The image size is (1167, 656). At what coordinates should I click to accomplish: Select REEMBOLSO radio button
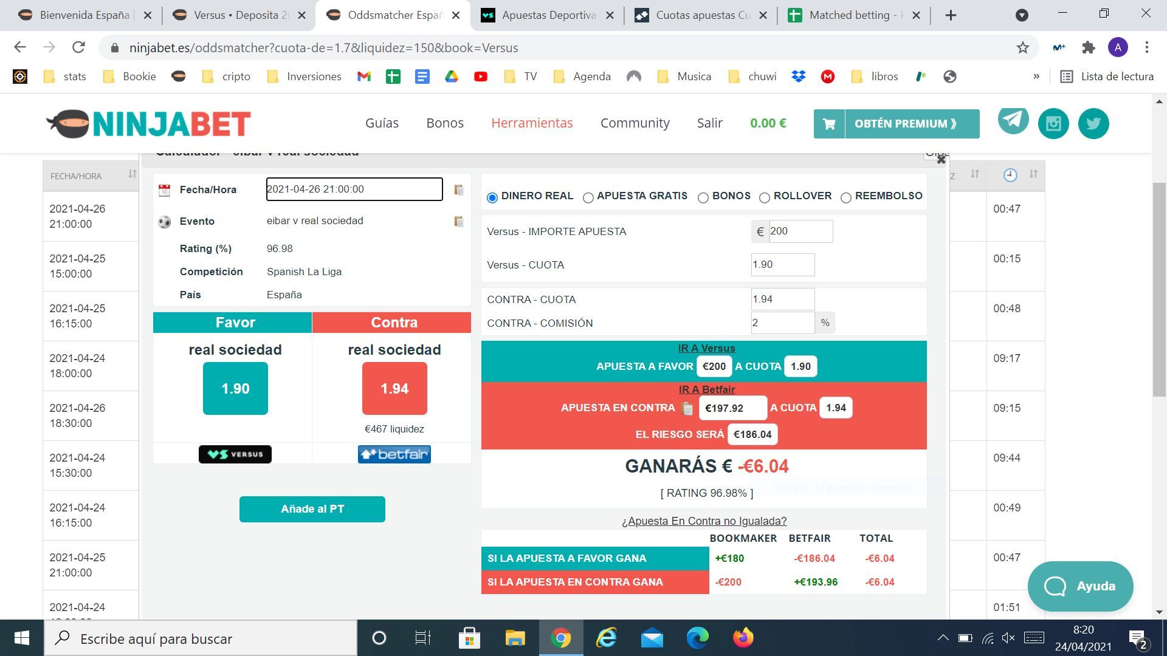point(846,197)
